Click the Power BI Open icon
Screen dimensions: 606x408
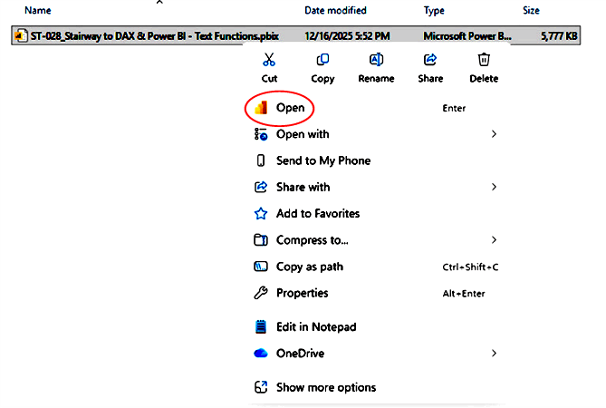pyautogui.click(x=261, y=108)
